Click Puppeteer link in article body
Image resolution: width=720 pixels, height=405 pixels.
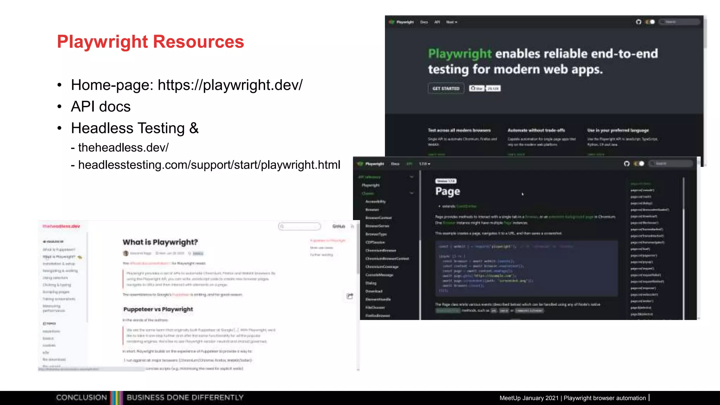pos(181,295)
